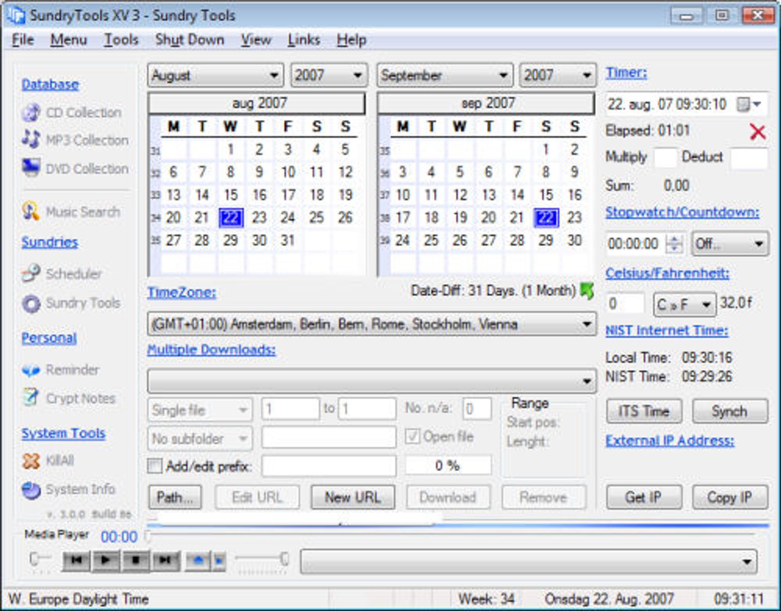Screen dimensions: 781x611
Task: Click the SundryTools title bar app icon
Action: coord(16,15)
